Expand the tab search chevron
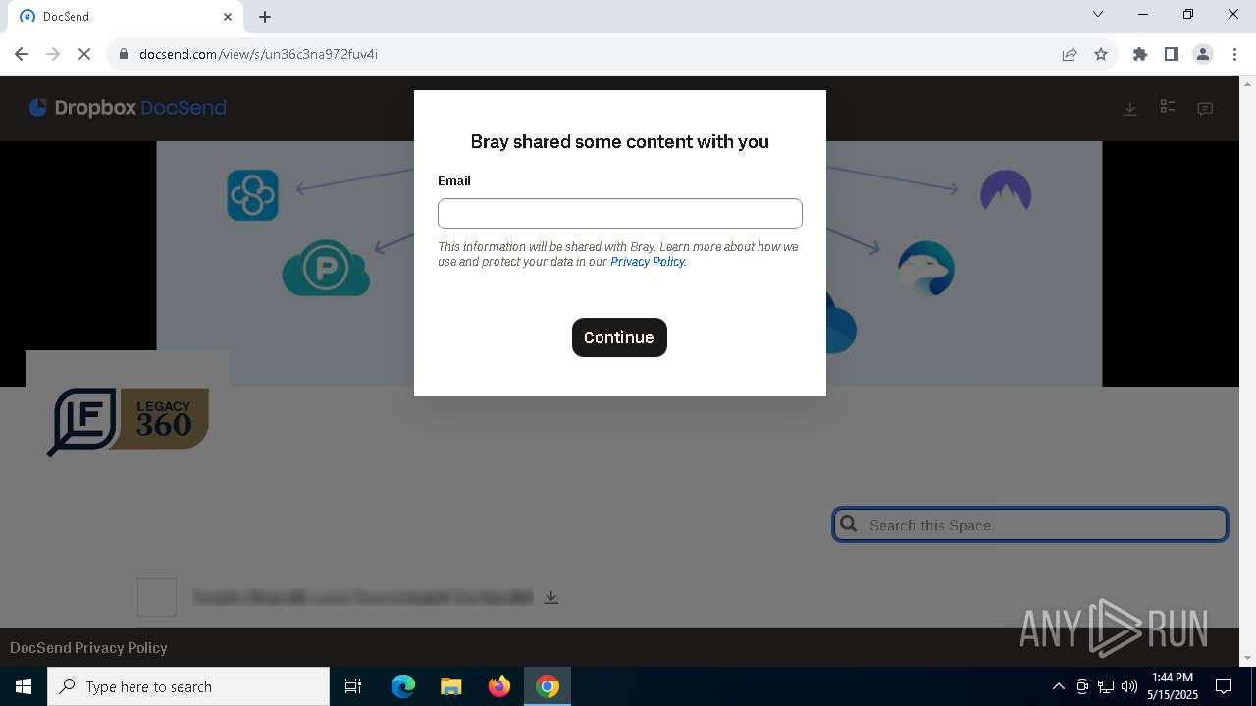 pos(1098,15)
